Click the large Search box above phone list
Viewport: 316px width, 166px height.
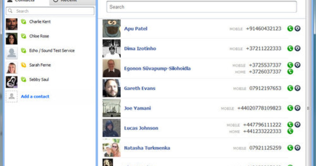201,7
